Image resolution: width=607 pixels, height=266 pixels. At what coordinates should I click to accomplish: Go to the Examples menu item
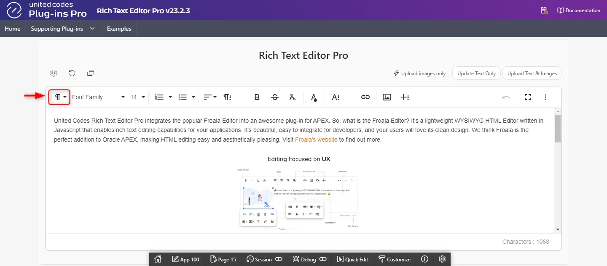click(x=119, y=29)
